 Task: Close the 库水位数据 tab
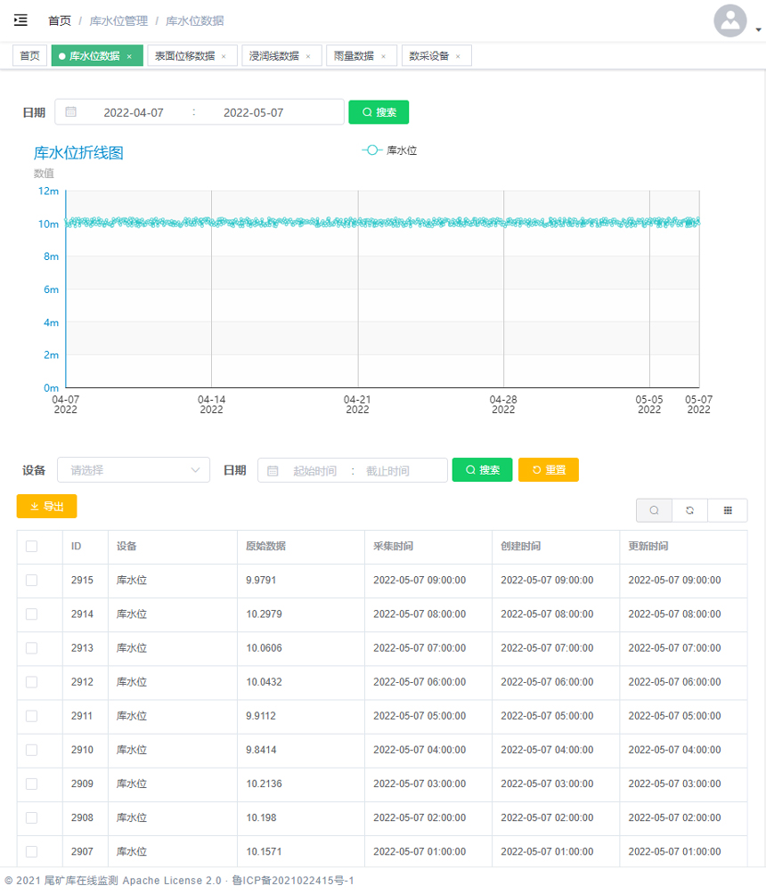coord(129,56)
